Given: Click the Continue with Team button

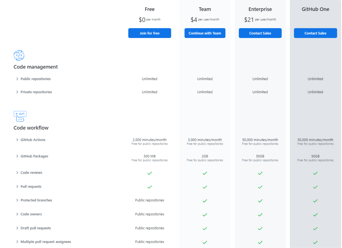Looking at the screenshot, I should [205, 33].
